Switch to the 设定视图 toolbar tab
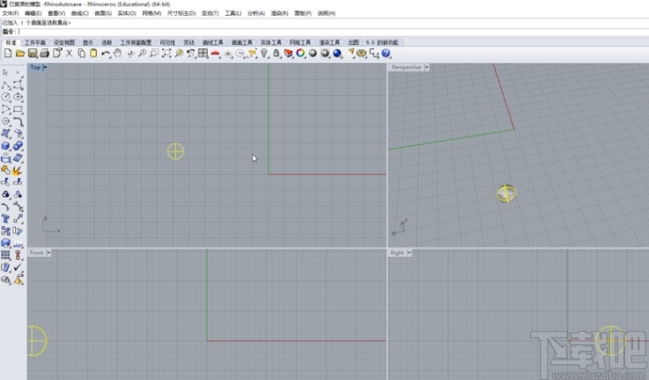This screenshot has width=649, height=380. point(64,42)
